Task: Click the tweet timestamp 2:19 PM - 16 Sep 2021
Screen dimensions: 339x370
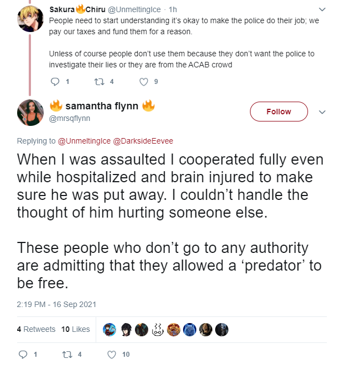Action: click(x=56, y=304)
